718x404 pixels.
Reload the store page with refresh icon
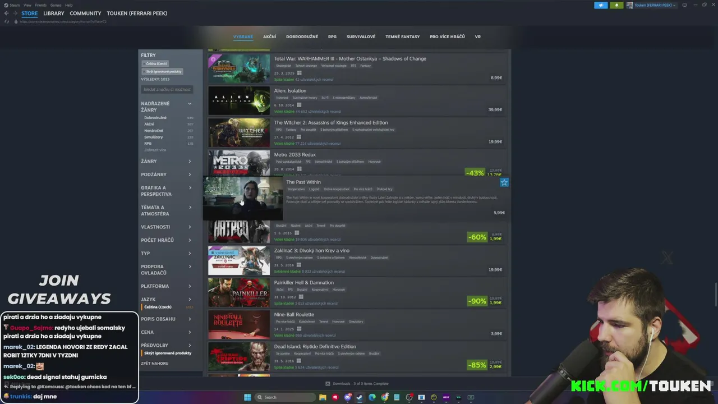coord(7,21)
